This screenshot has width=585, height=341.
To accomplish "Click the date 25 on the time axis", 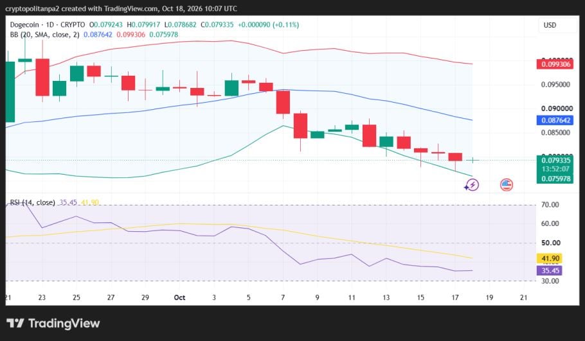I will [x=76, y=297].
